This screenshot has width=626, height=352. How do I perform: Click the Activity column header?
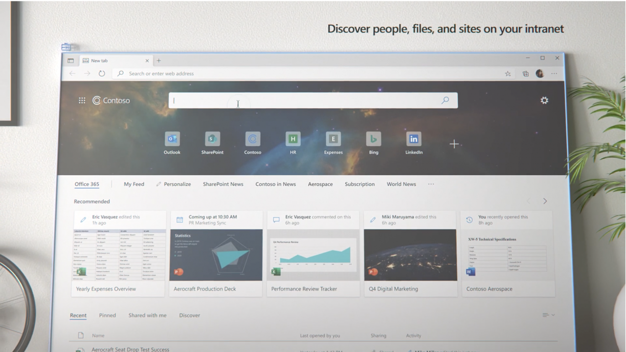(413, 335)
